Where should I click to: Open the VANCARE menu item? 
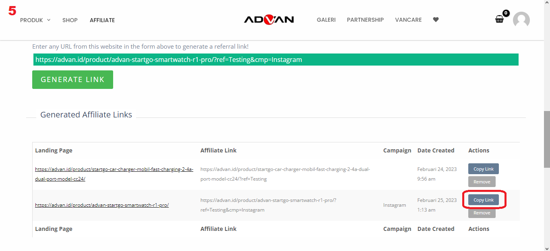408,20
